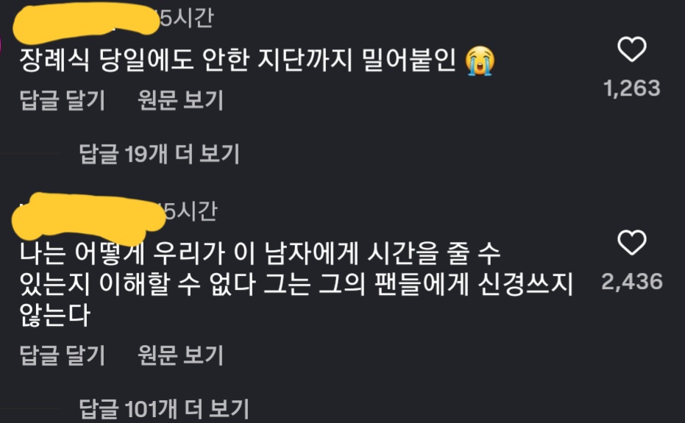Click 원문 보기 below the 팬들에게 comment
The height and width of the screenshot is (423, 685).
point(180,355)
